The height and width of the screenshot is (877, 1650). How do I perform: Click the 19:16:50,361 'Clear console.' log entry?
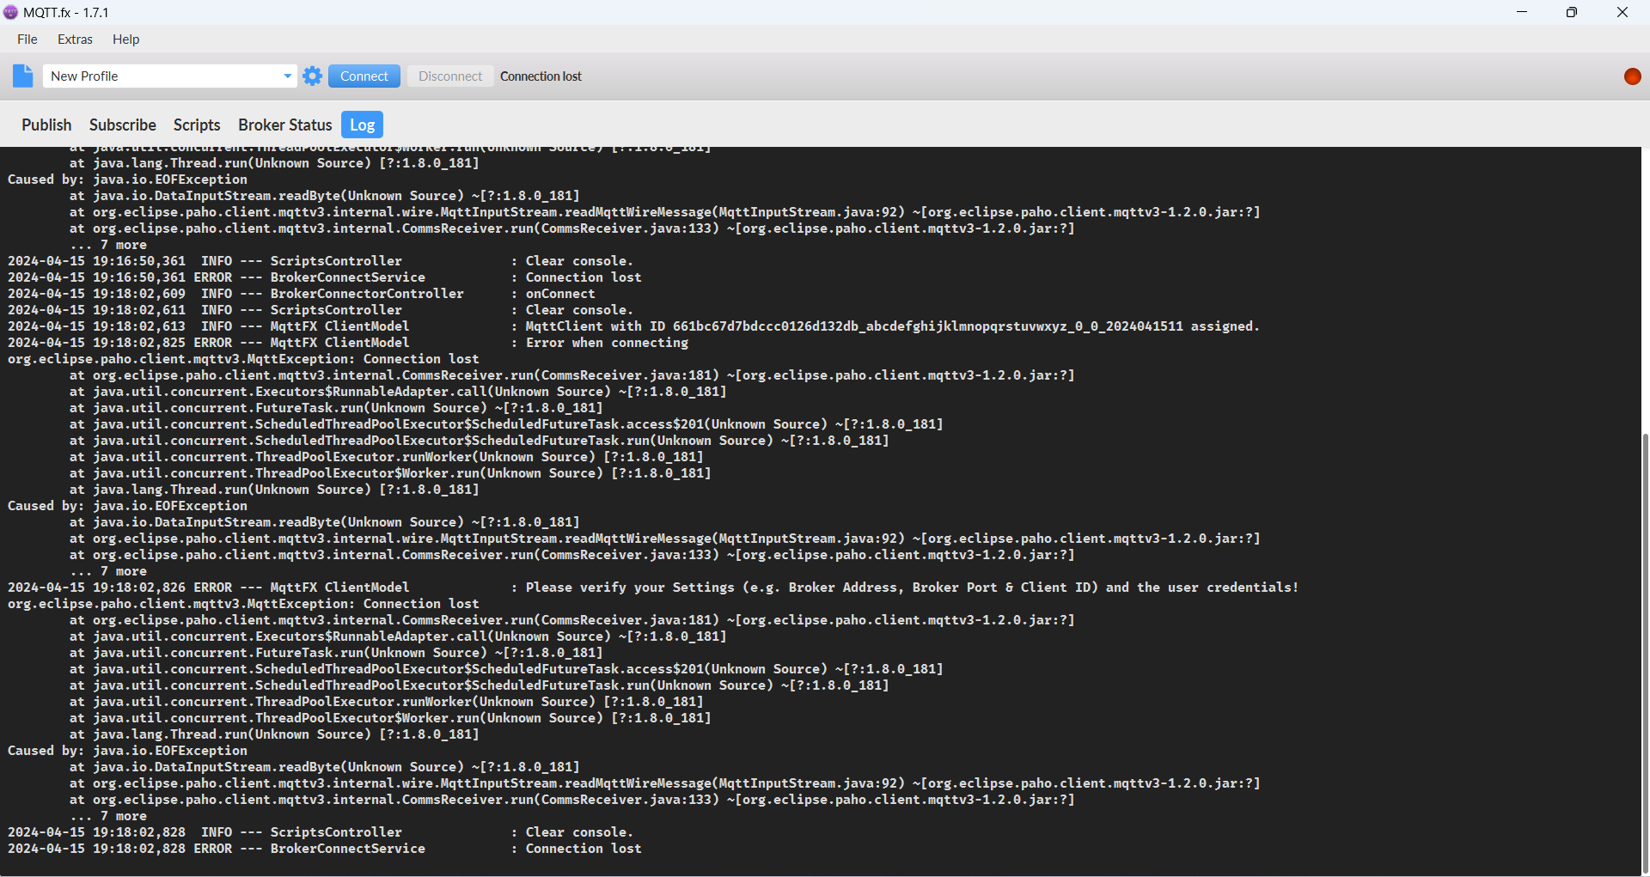coord(321,261)
